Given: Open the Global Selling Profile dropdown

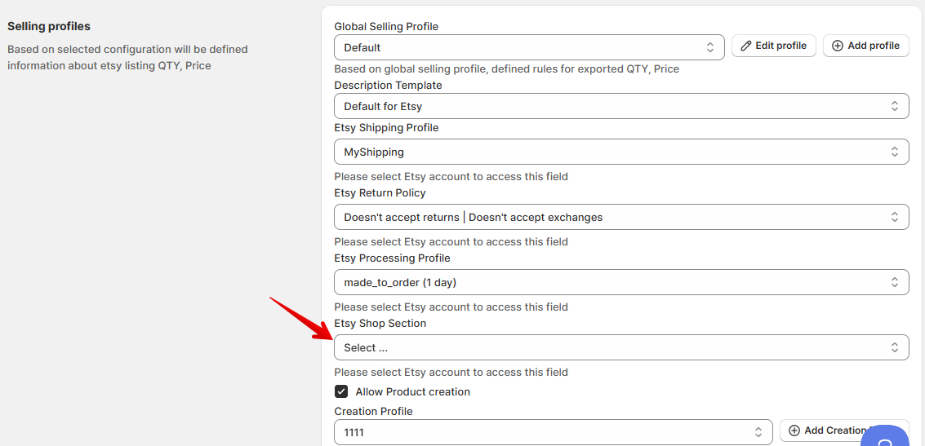Looking at the screenshot, I should (x=529, y=47).
